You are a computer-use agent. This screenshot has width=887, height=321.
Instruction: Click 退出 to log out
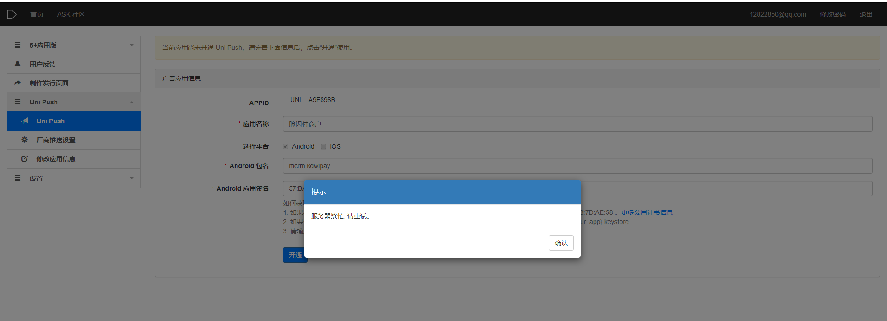pyautogui.click(x=866, y=14)
